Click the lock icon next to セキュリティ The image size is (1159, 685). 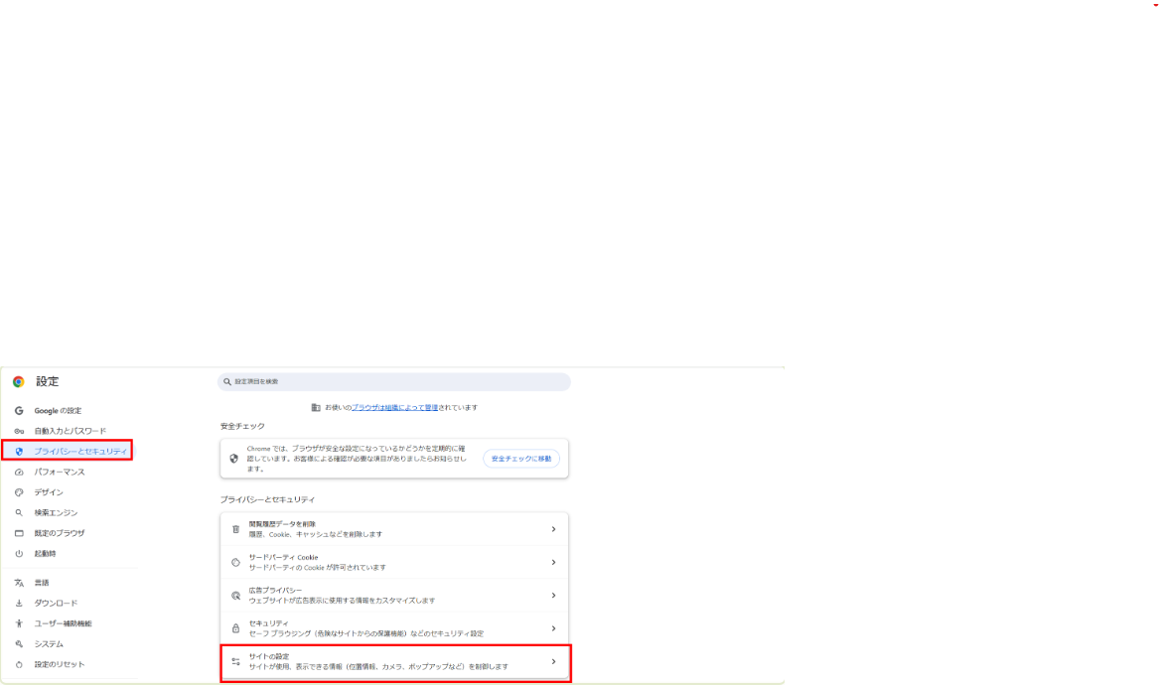click(x=234, y=627)
